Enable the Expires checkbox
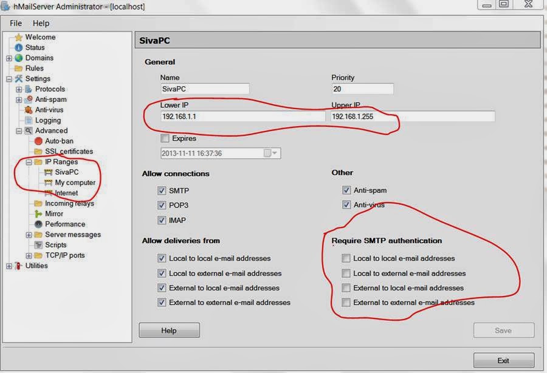 (x=165, y=138)
